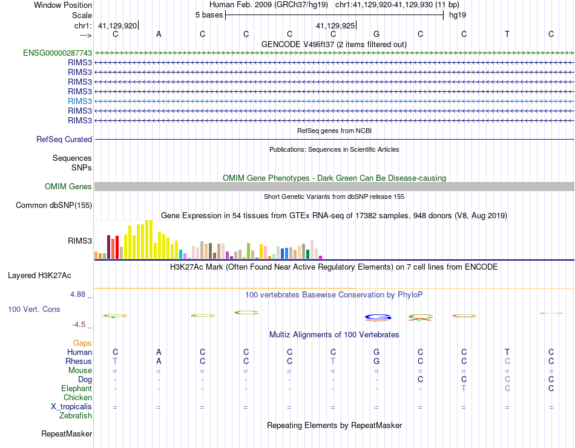Click base A in the Human alignment row
This screenshot has width=575, height=448.
pos(159,352)
